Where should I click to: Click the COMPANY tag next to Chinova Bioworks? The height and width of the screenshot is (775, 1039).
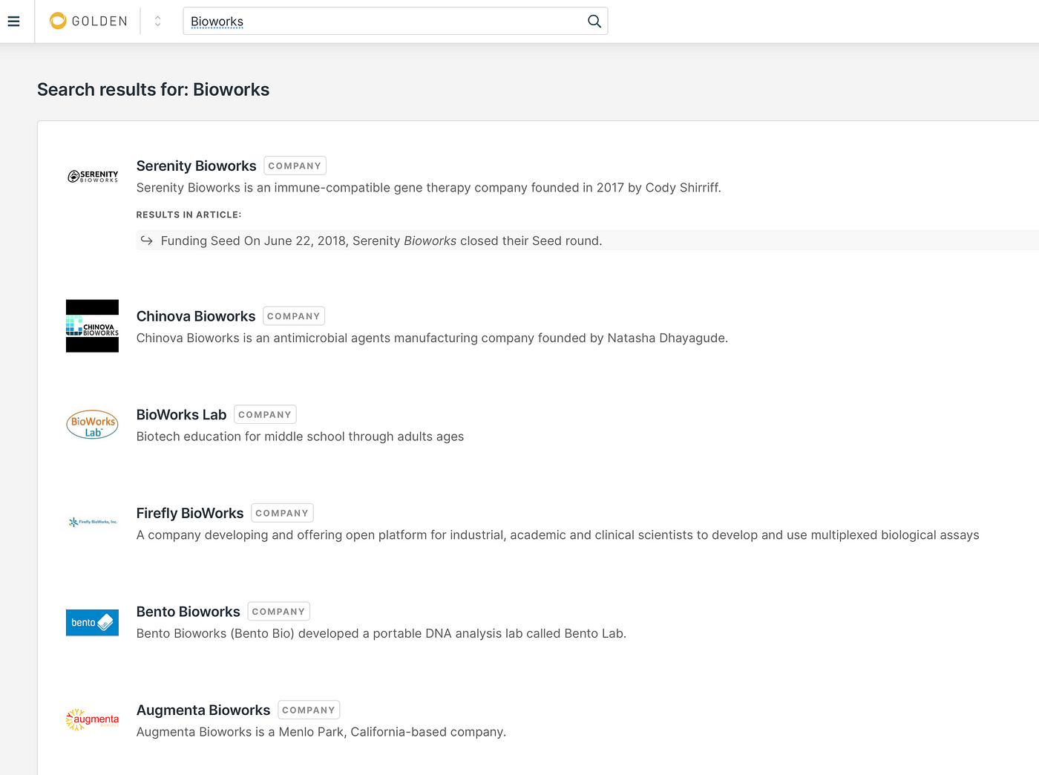294,316
